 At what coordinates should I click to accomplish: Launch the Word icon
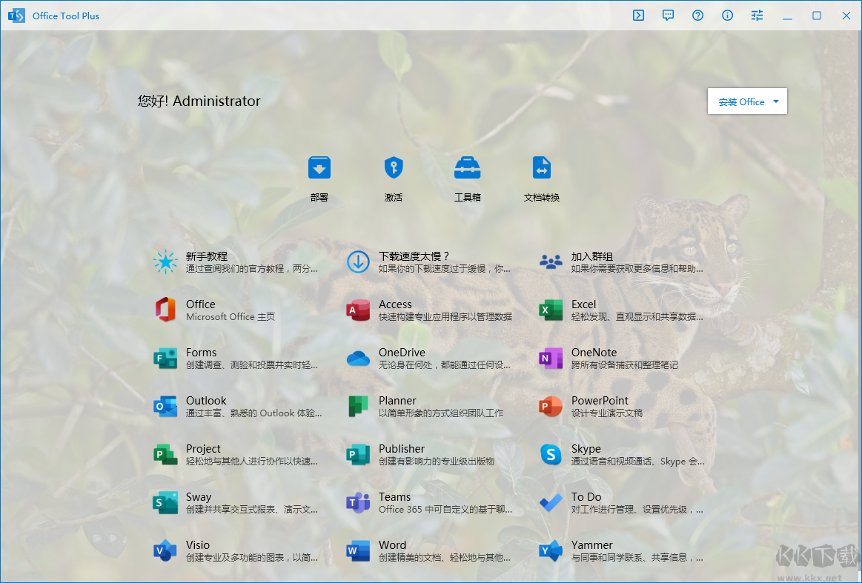coord(359,551)
